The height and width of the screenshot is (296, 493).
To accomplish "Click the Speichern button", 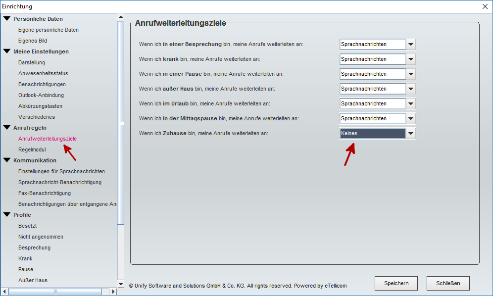I will tap(396, 283).
